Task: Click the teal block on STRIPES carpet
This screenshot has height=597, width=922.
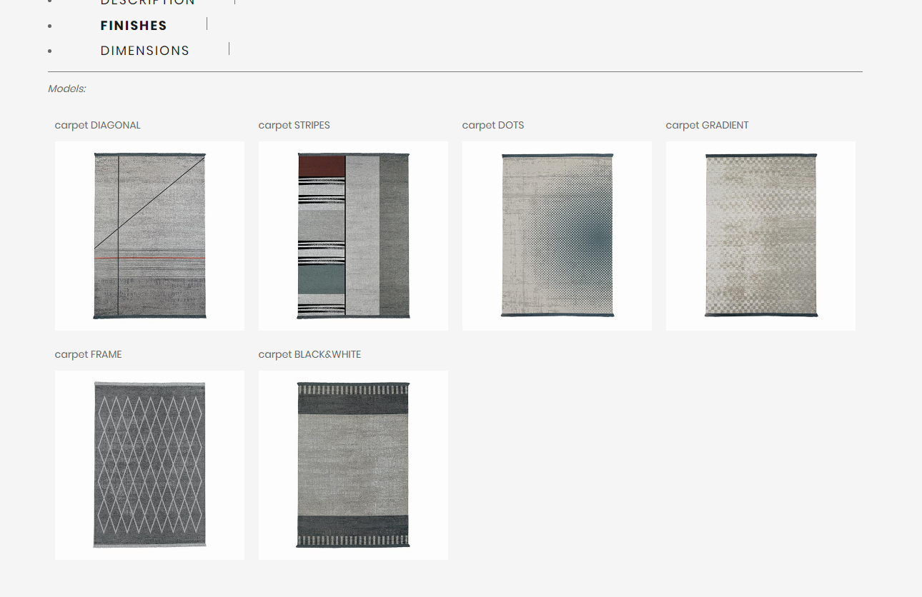Action: (321, 279)
